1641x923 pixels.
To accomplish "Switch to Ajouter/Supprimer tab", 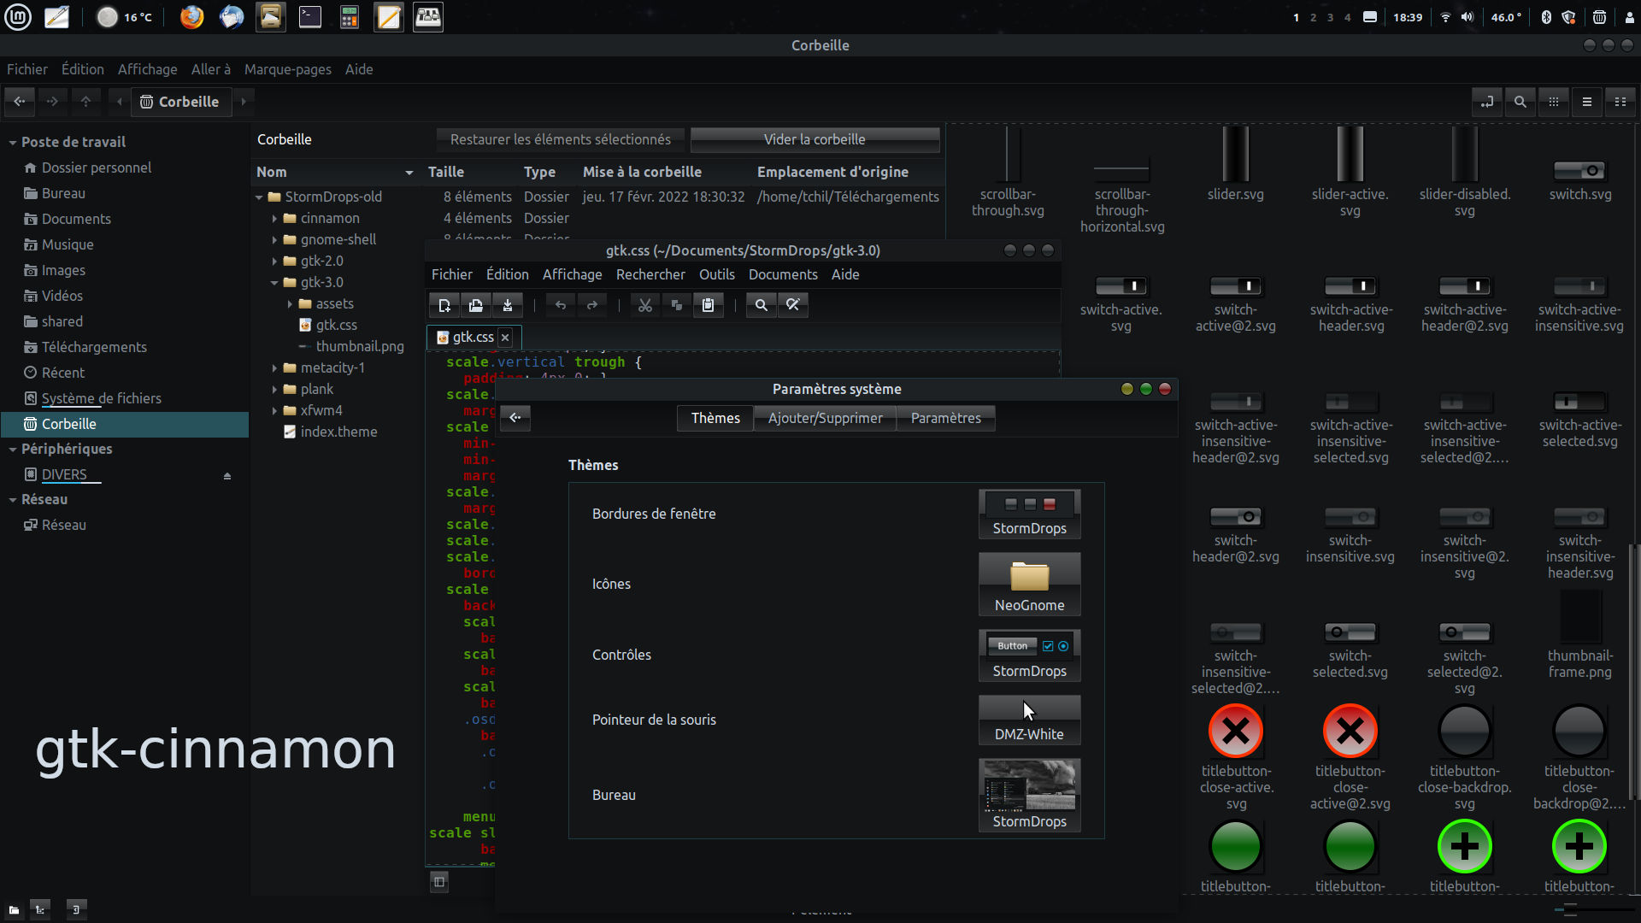I will pyautogui.click(x=825, y=418).
